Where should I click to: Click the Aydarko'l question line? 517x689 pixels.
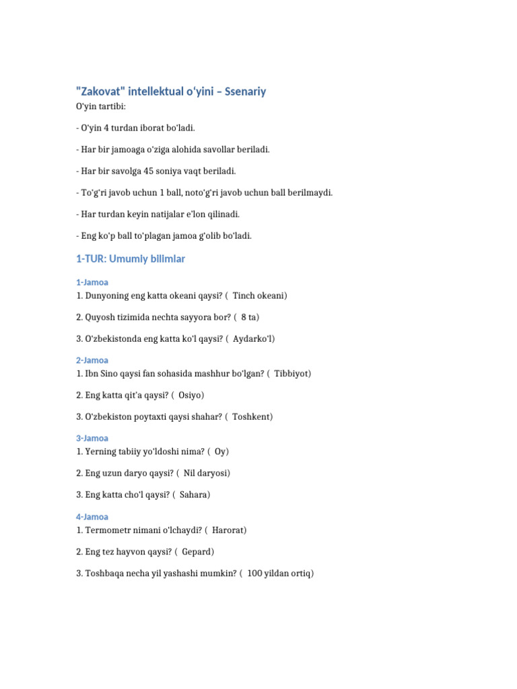click(x=176, y=338)
